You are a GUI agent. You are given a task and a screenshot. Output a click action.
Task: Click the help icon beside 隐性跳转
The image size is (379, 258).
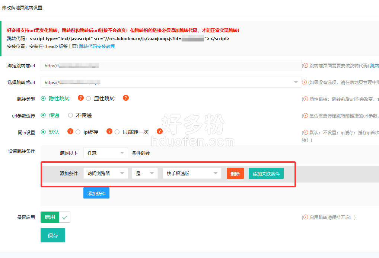(80, 98)
